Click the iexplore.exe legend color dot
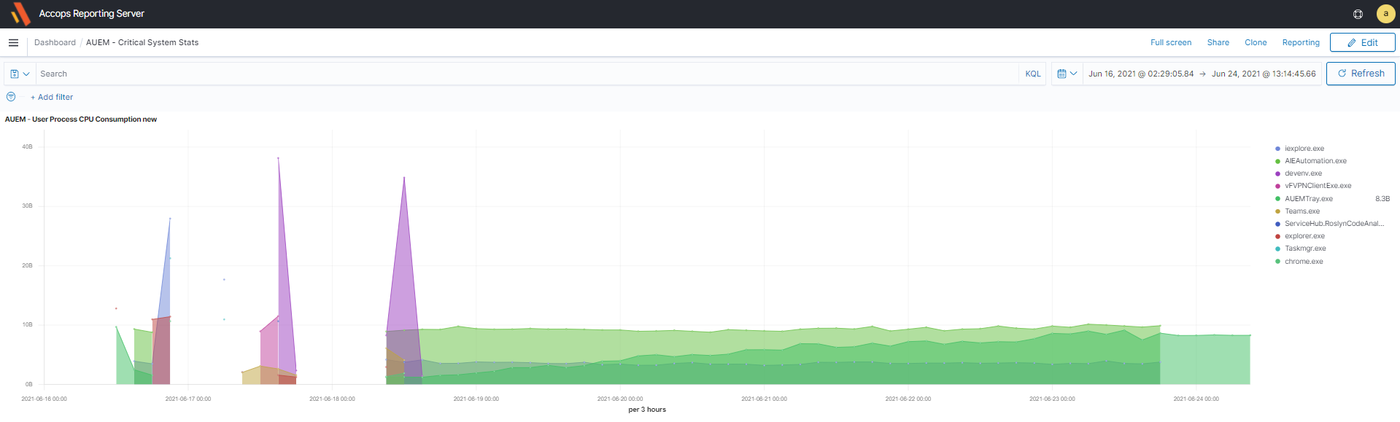1400x422 pixels. [1277, 149]
